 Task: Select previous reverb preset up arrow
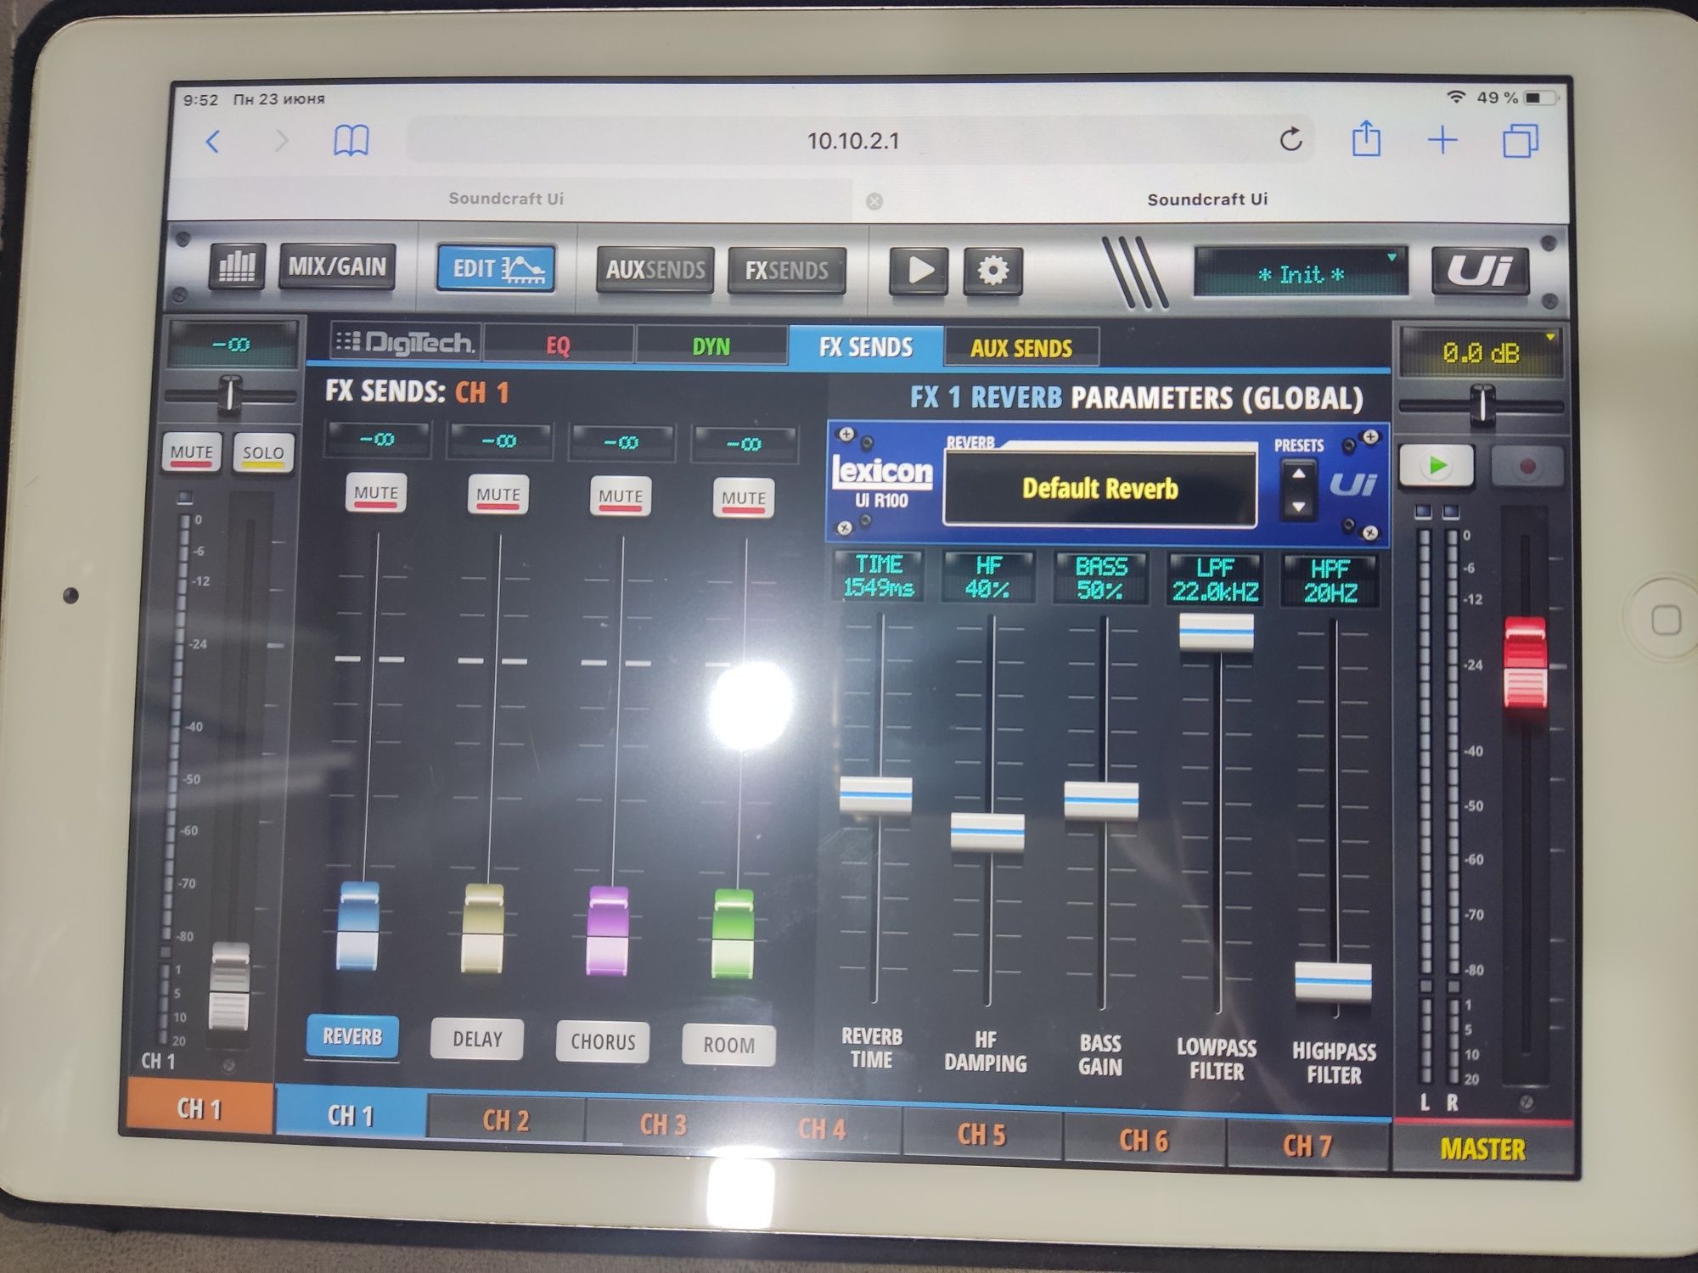point(1297,474)
